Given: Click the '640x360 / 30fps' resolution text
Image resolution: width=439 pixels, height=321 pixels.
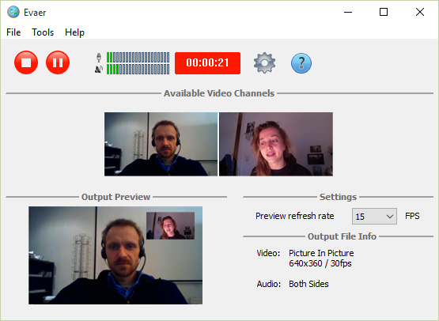Looking at the screenshot, I should 320,263.
